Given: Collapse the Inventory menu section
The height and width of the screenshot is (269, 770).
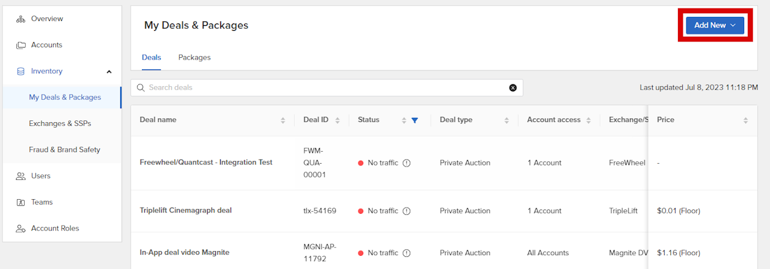Looking at the screenshot, I should coord(109,72).
